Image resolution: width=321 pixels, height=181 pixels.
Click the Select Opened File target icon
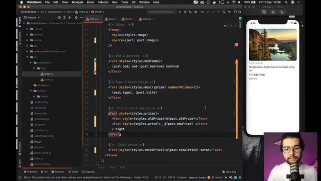[x=59, y=18]
